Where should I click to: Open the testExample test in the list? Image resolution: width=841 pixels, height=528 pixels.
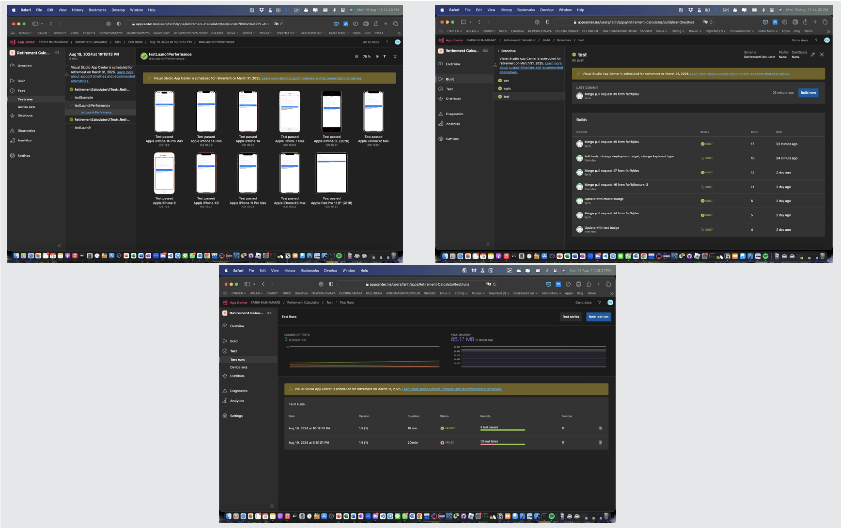(x=84, y=98)
